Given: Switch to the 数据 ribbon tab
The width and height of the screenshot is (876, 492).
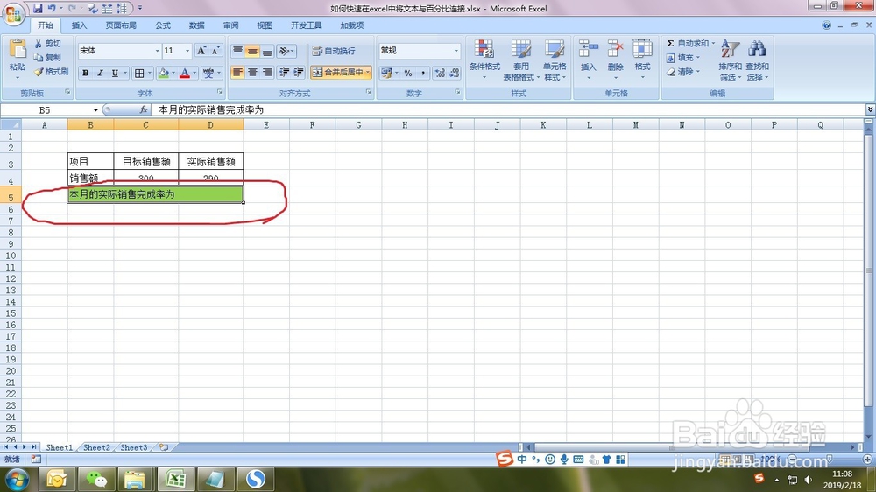Looking at the screenshot, I should click(x=196, y=25).
